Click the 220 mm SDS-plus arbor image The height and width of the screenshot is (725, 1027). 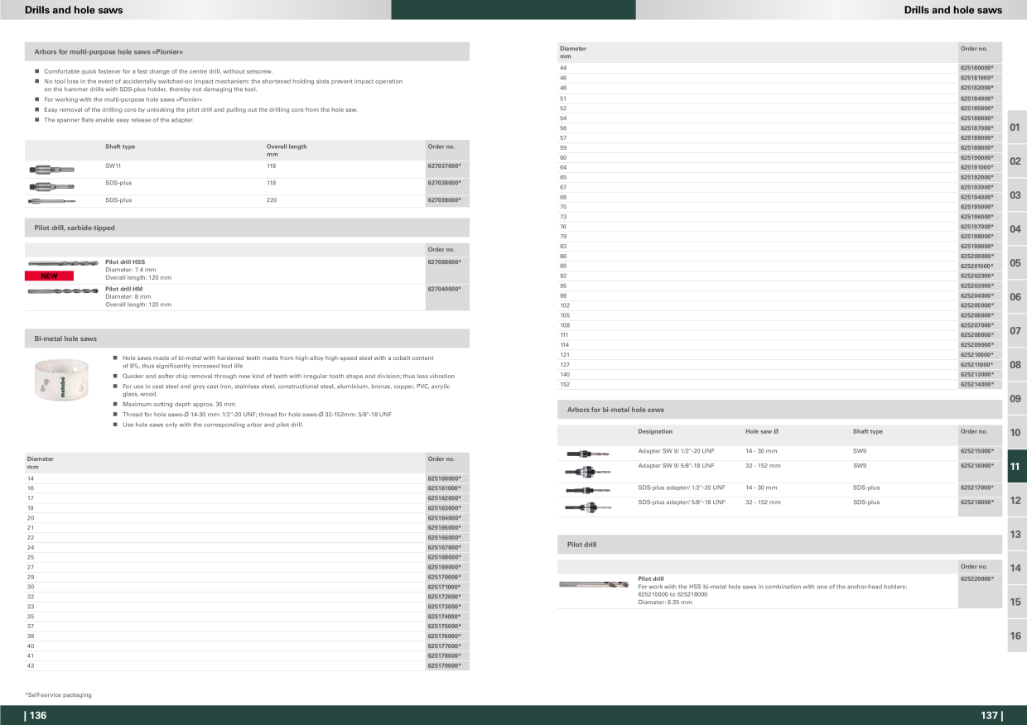[51, 200]
